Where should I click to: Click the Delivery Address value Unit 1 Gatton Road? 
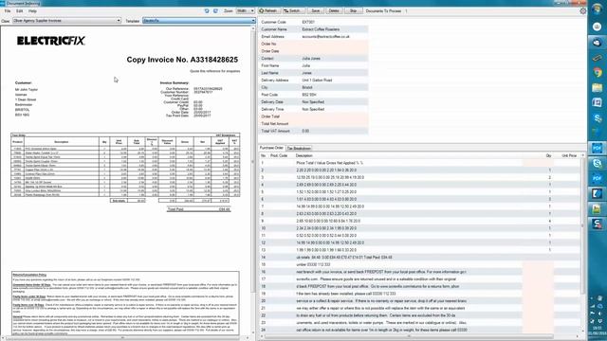pyautogui.click(x=317, y=80)
